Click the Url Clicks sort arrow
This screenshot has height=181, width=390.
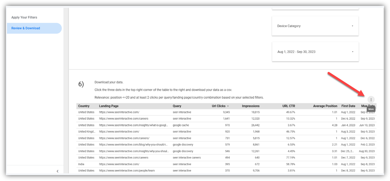coord(228,106)
